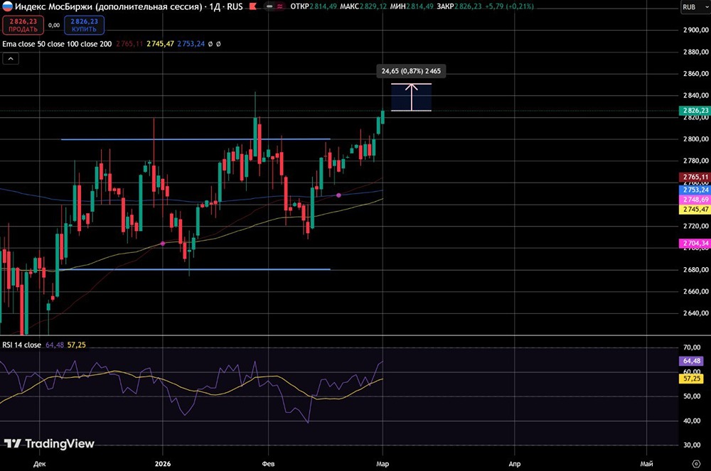
Task: Click the magenta 2704,34 price tag
Action: pos(694,244)
